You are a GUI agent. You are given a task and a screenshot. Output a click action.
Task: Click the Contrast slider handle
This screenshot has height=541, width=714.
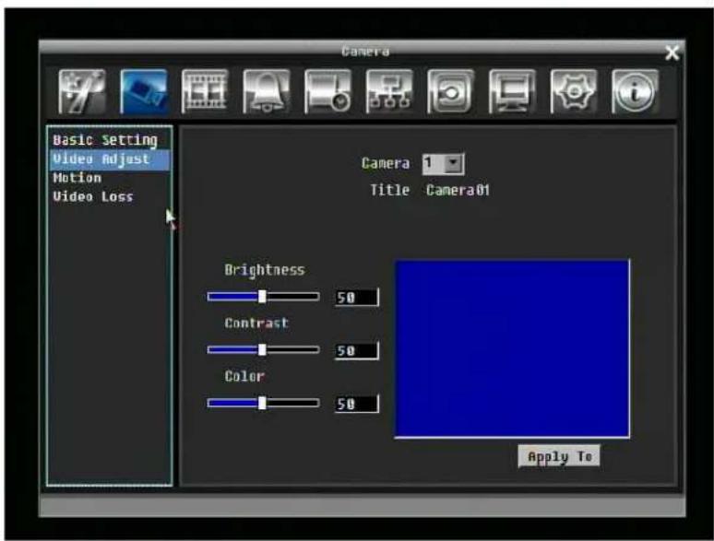click(x=262, y=350)
